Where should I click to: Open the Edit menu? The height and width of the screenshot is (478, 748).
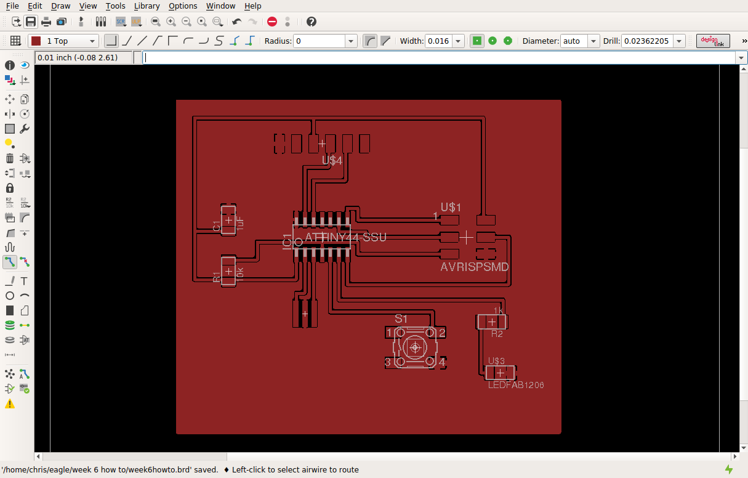(x=35, y=6)
